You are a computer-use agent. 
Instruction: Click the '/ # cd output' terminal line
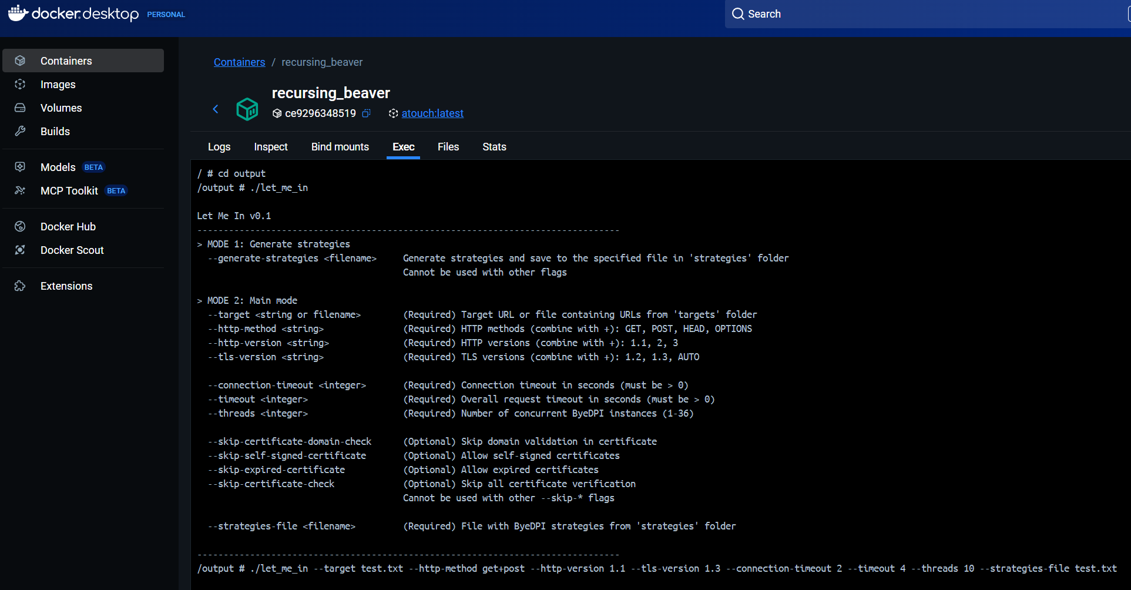pyautogui.click(x=231, y=173)
